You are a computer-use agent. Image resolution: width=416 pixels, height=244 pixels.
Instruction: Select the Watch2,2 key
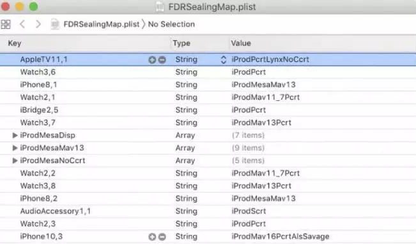tap(38, 173)
